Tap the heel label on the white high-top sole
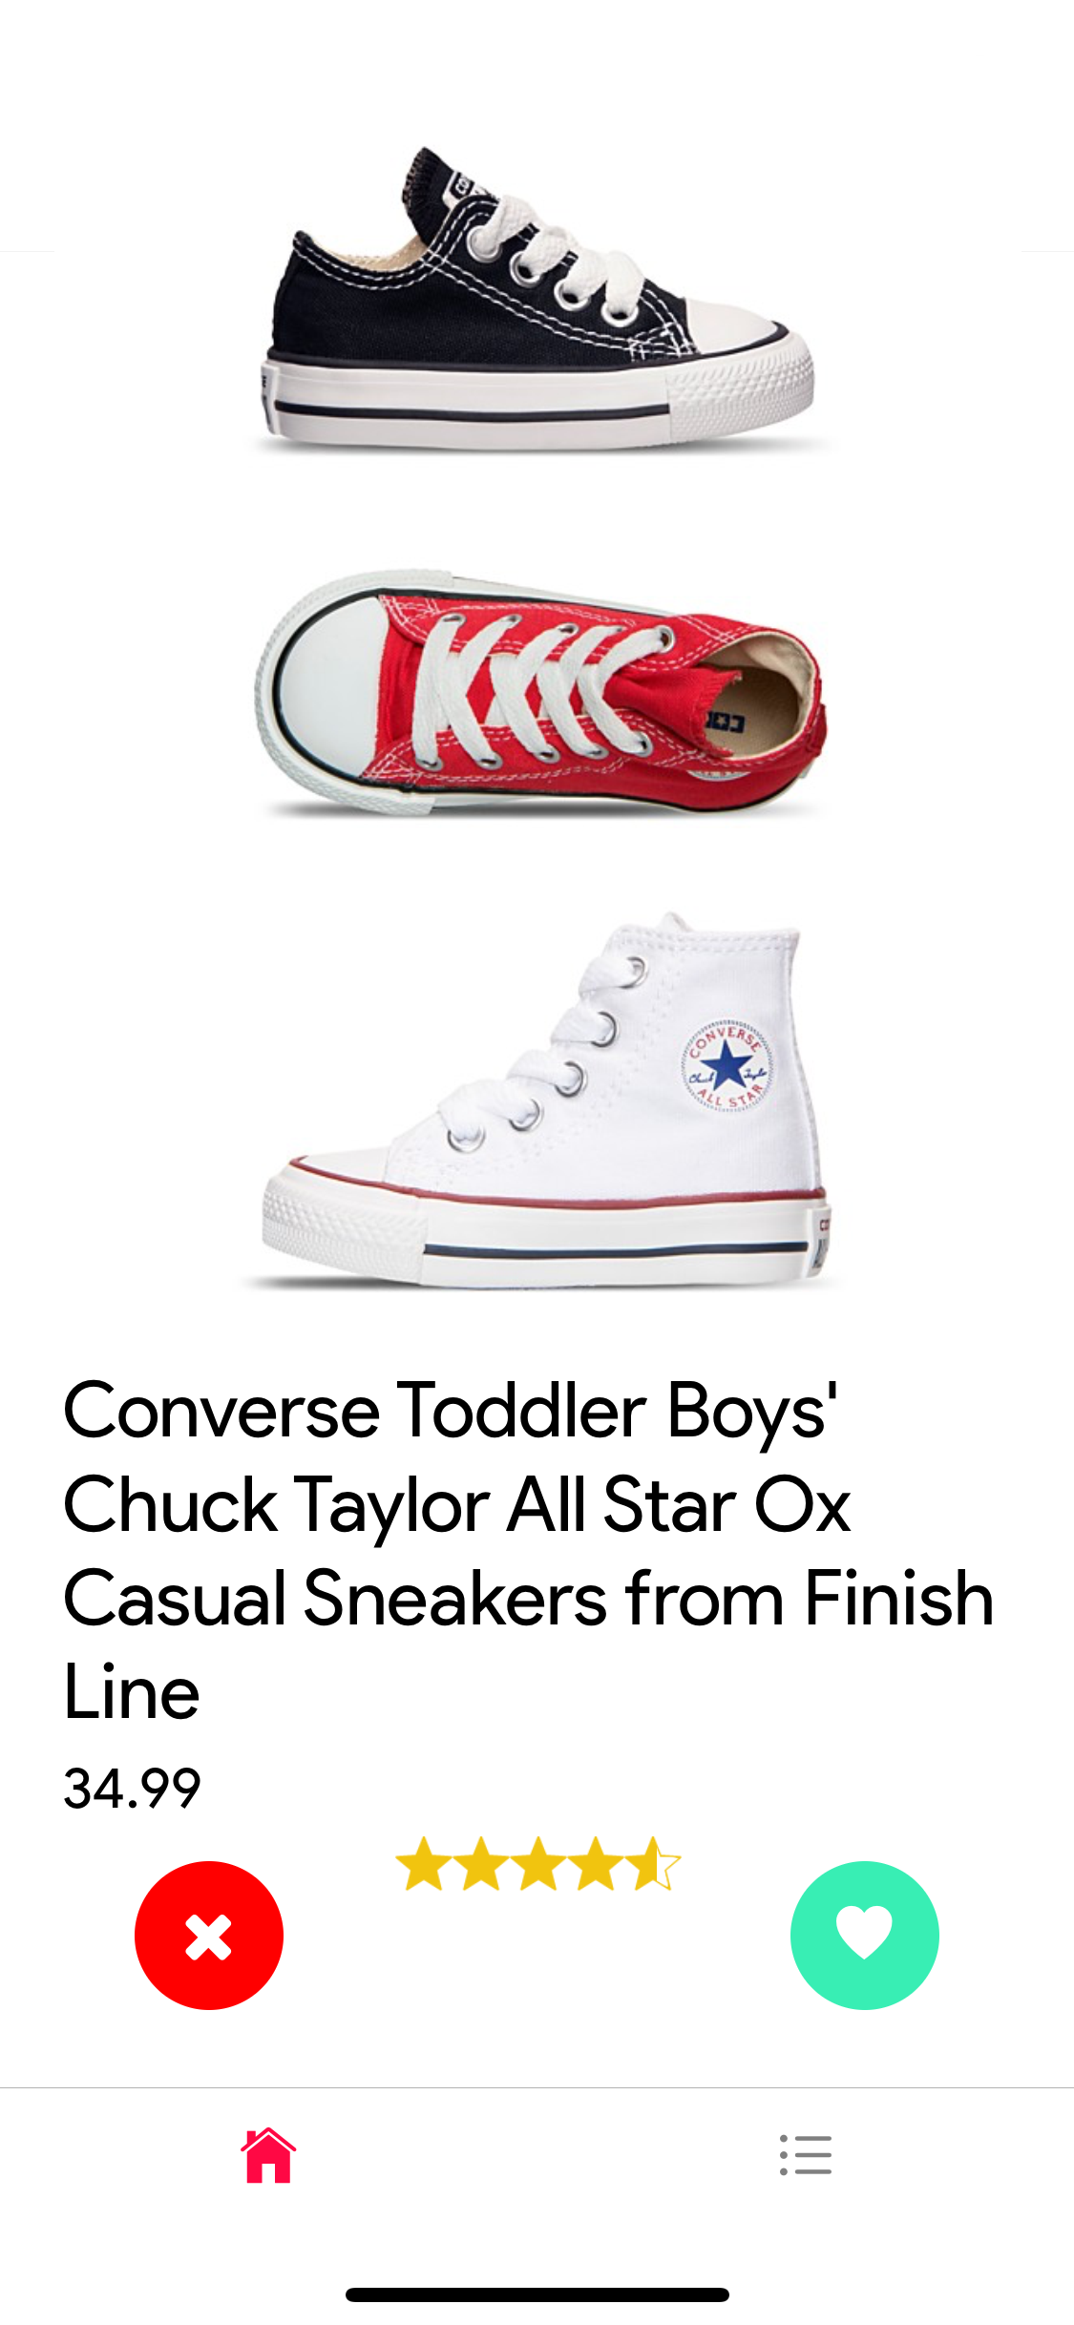This screenshot has width=1074, height=2325. tap(821, 1241)
